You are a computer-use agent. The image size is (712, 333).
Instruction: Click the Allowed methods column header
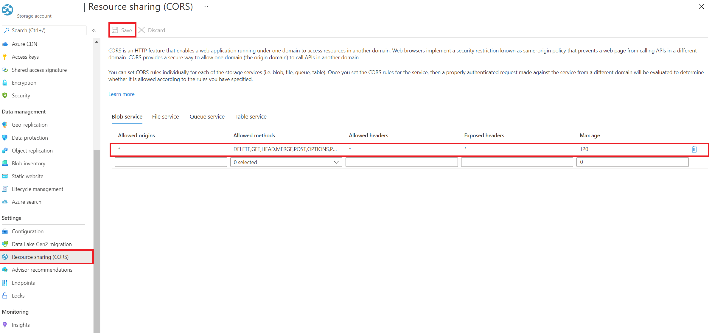(254, 136)
